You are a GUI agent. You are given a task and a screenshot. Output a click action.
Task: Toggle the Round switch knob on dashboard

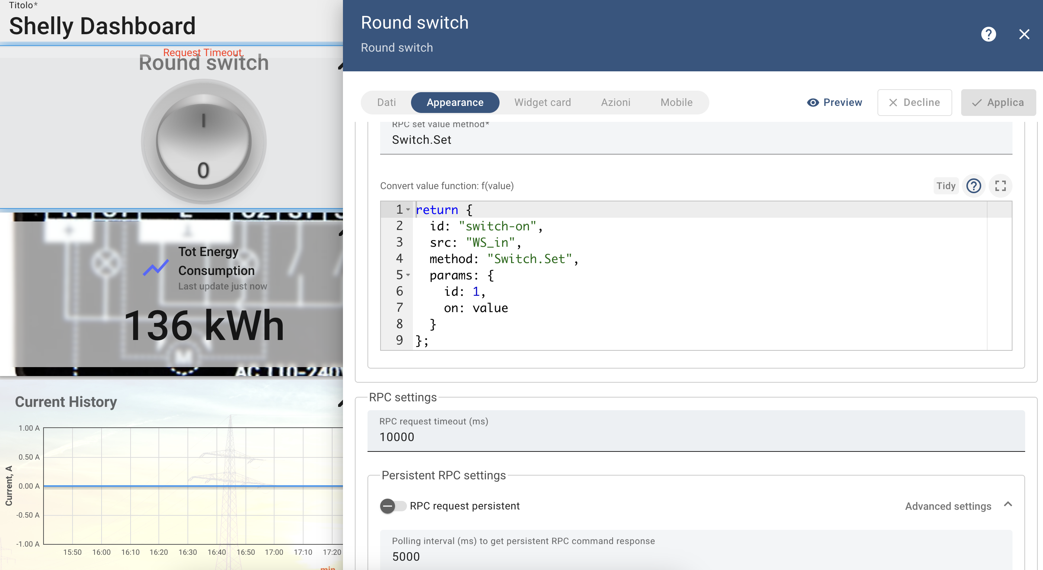(x=204, y=142)
